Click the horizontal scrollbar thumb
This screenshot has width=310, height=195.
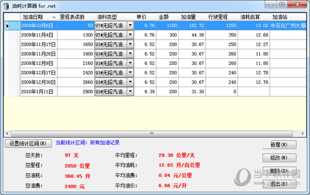coord(152,134)
